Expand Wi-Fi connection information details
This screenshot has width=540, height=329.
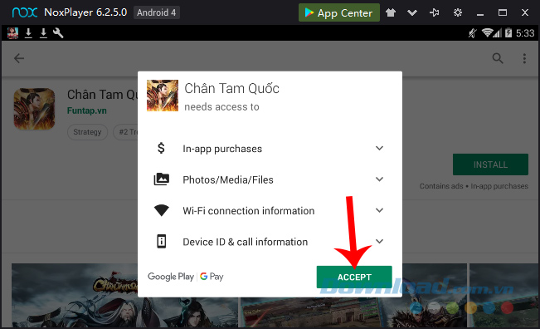click(379, 210)
